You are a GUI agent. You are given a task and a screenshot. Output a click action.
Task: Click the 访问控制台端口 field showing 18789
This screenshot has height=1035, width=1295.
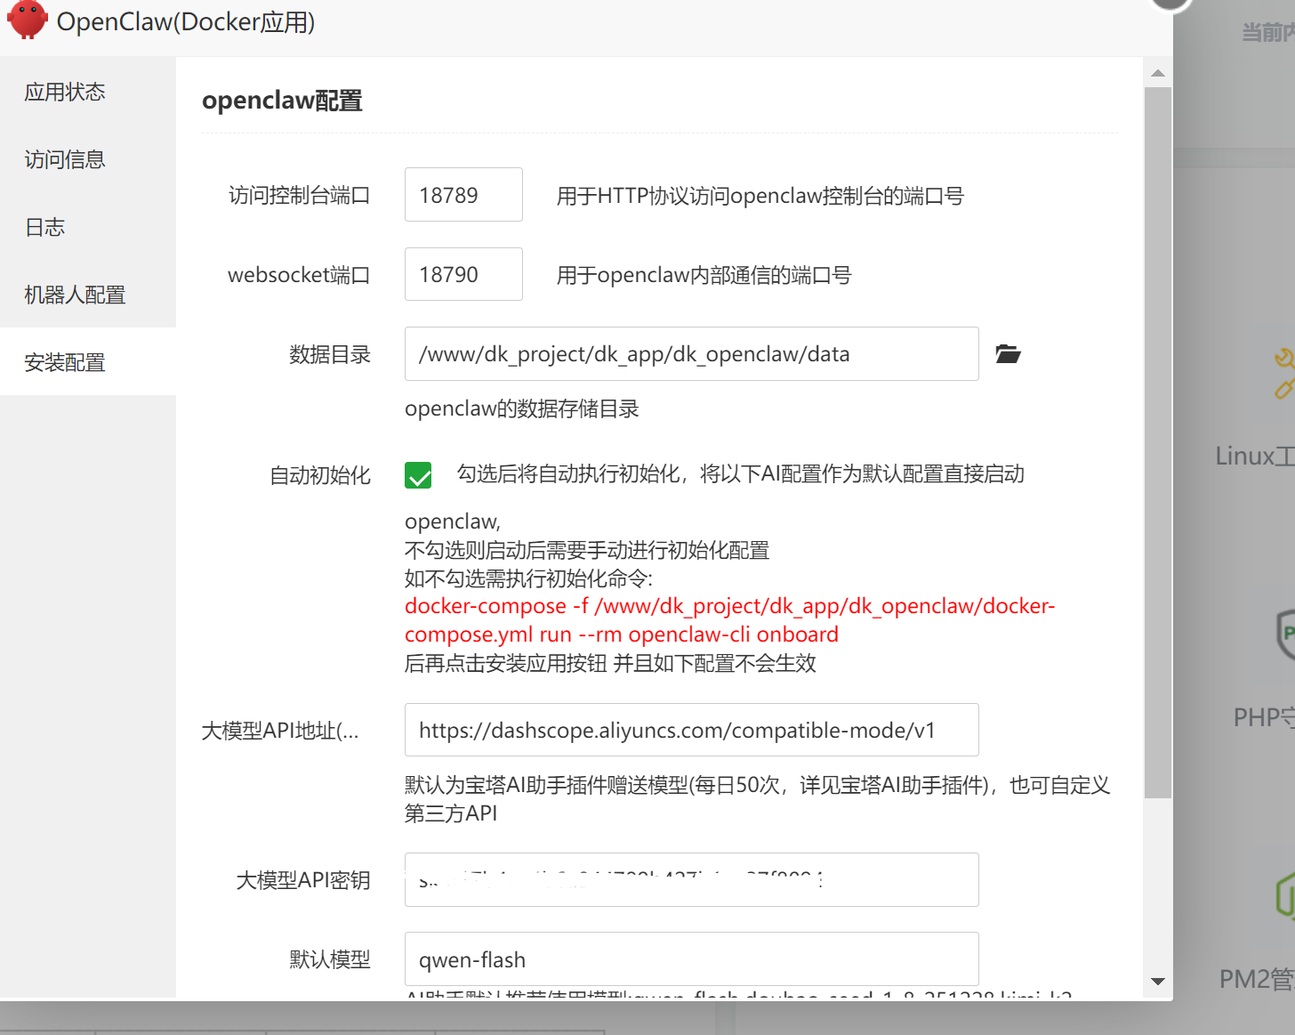(463, 194)
